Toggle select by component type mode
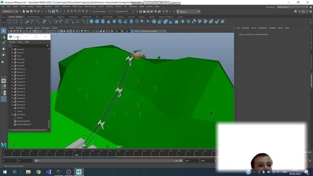Viewport: 313px width, 176px height. click(57, 11)
